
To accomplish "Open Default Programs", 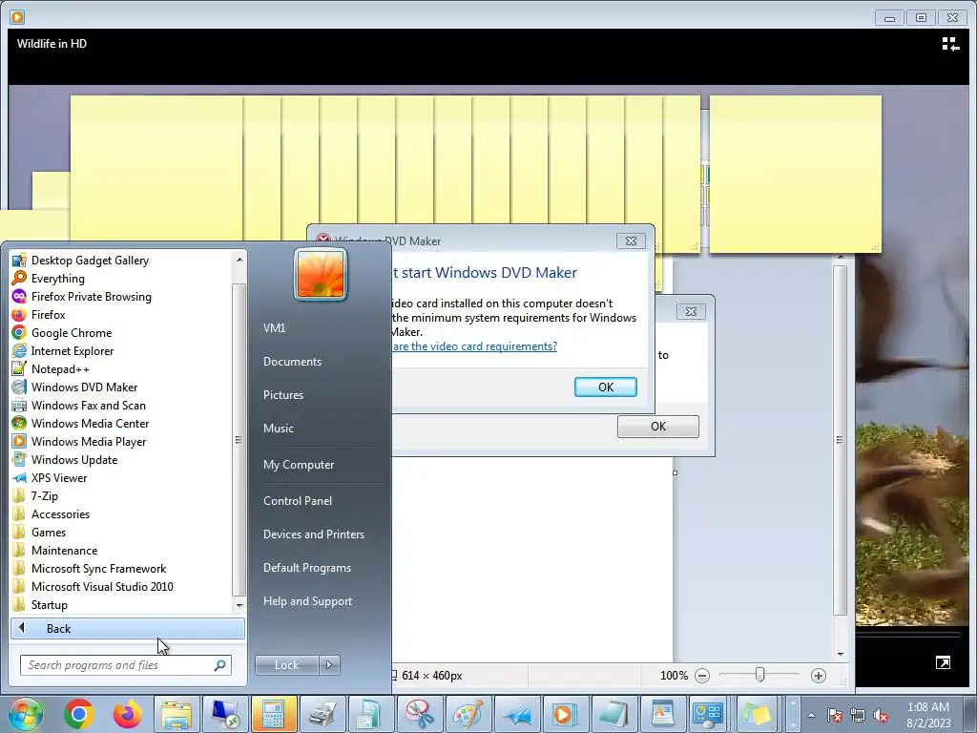I will 306,568.
